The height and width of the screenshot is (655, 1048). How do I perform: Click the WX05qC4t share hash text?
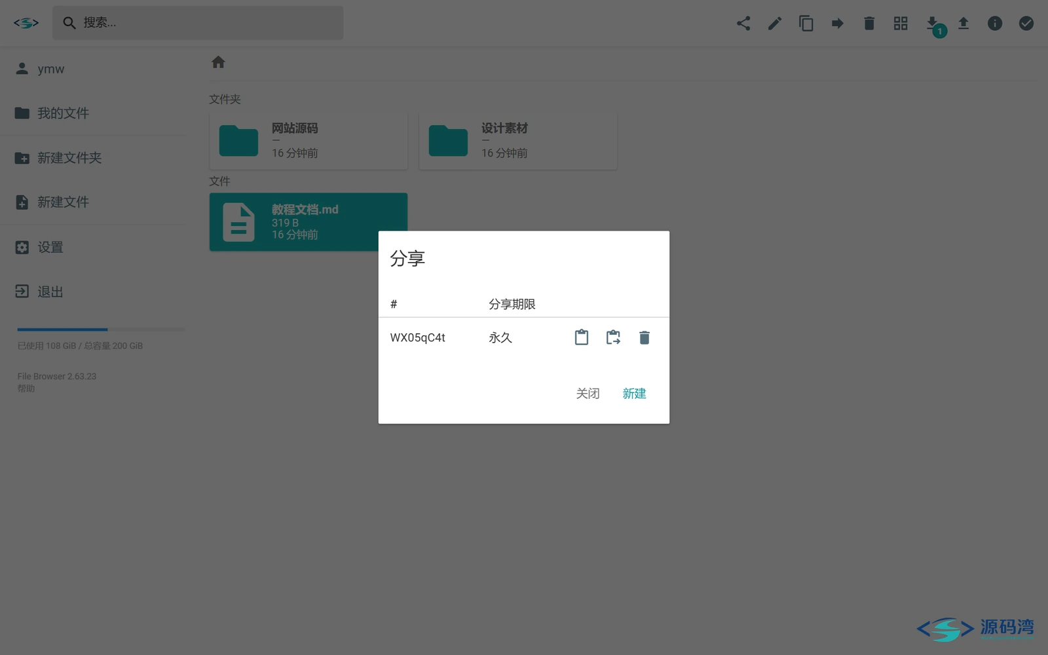click(x=418, y=338)
